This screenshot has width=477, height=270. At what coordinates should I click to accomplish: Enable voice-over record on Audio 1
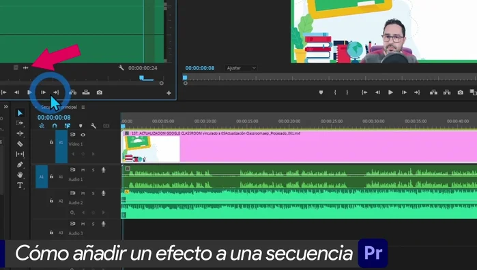(x=104, y=170)
